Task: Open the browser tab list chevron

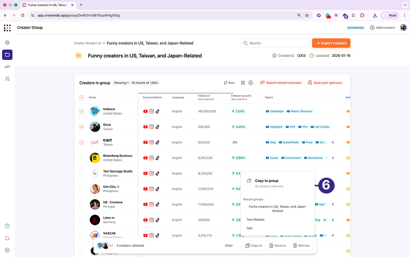Action: [405, 5]
